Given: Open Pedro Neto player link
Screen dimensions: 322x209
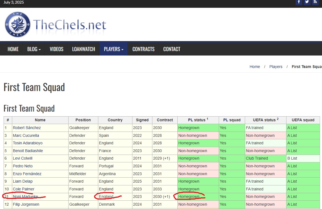Looking at the screenshot, I should point(22,166).
